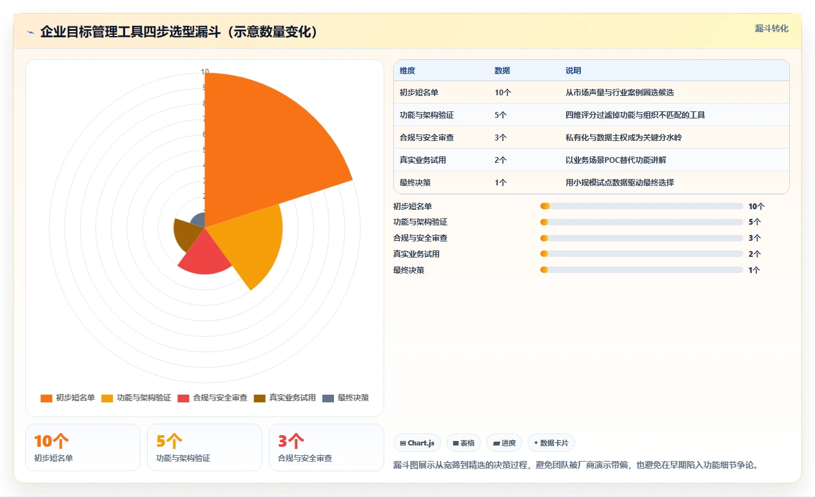Click the 数据卡片 tag chip
Image resolution: width=815 pixels, height=497 pixels.
point(551,443)
